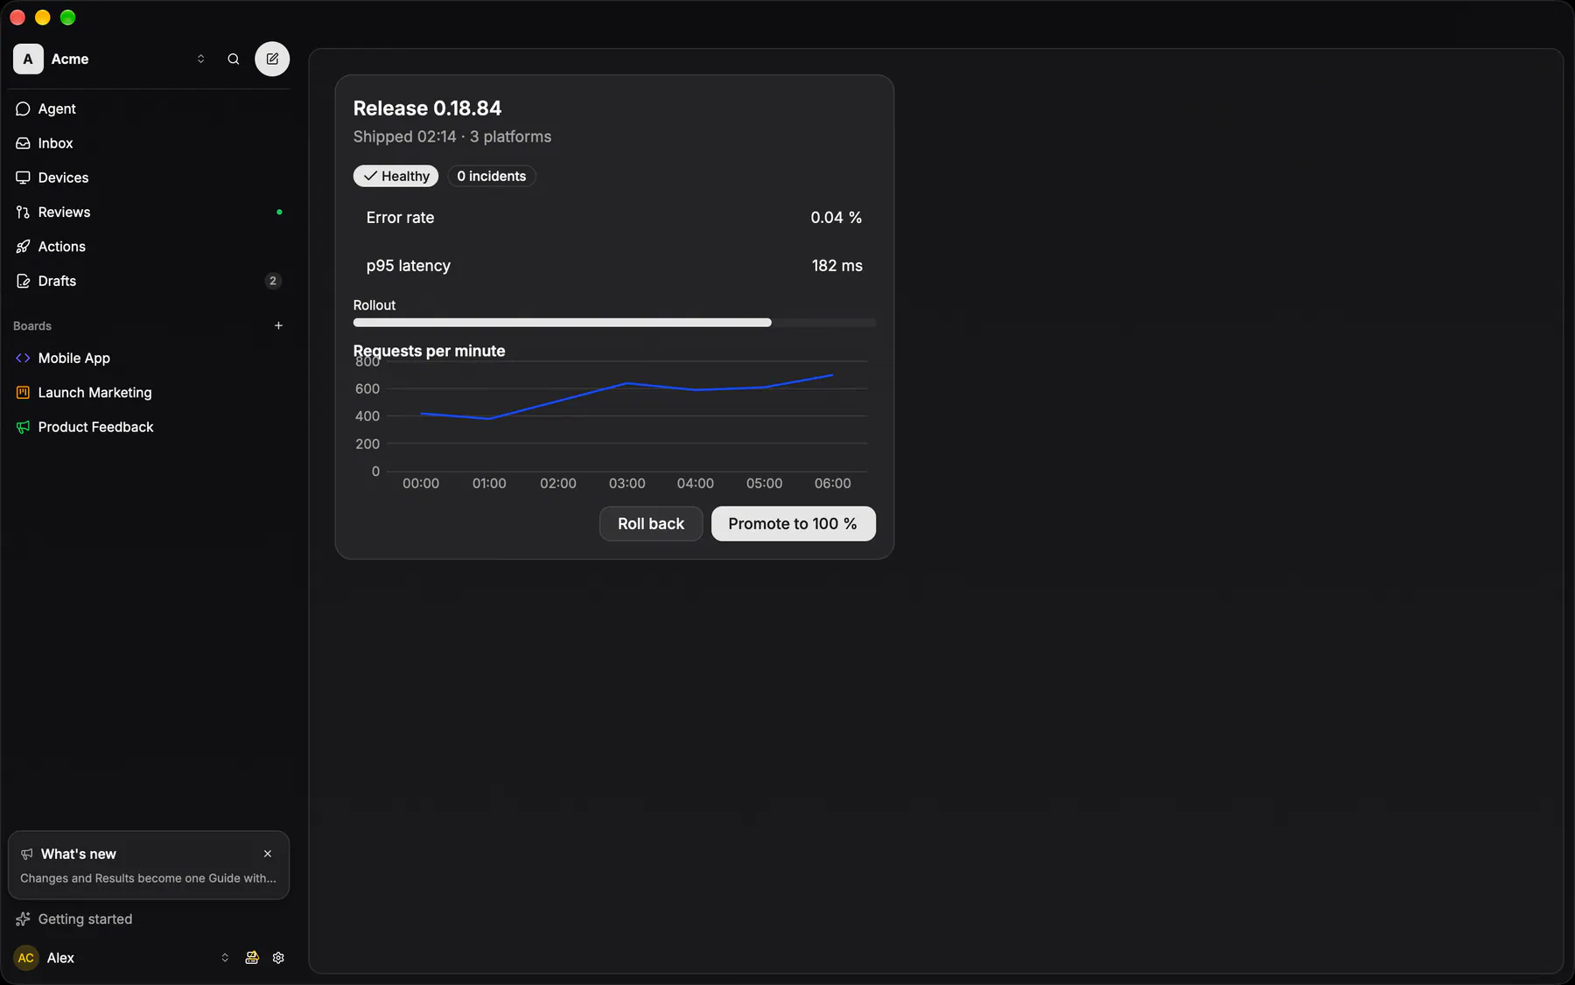Click Promote to 100 % button
Image resolution: width=1575 pixels, height=985 pixels.
793,523
